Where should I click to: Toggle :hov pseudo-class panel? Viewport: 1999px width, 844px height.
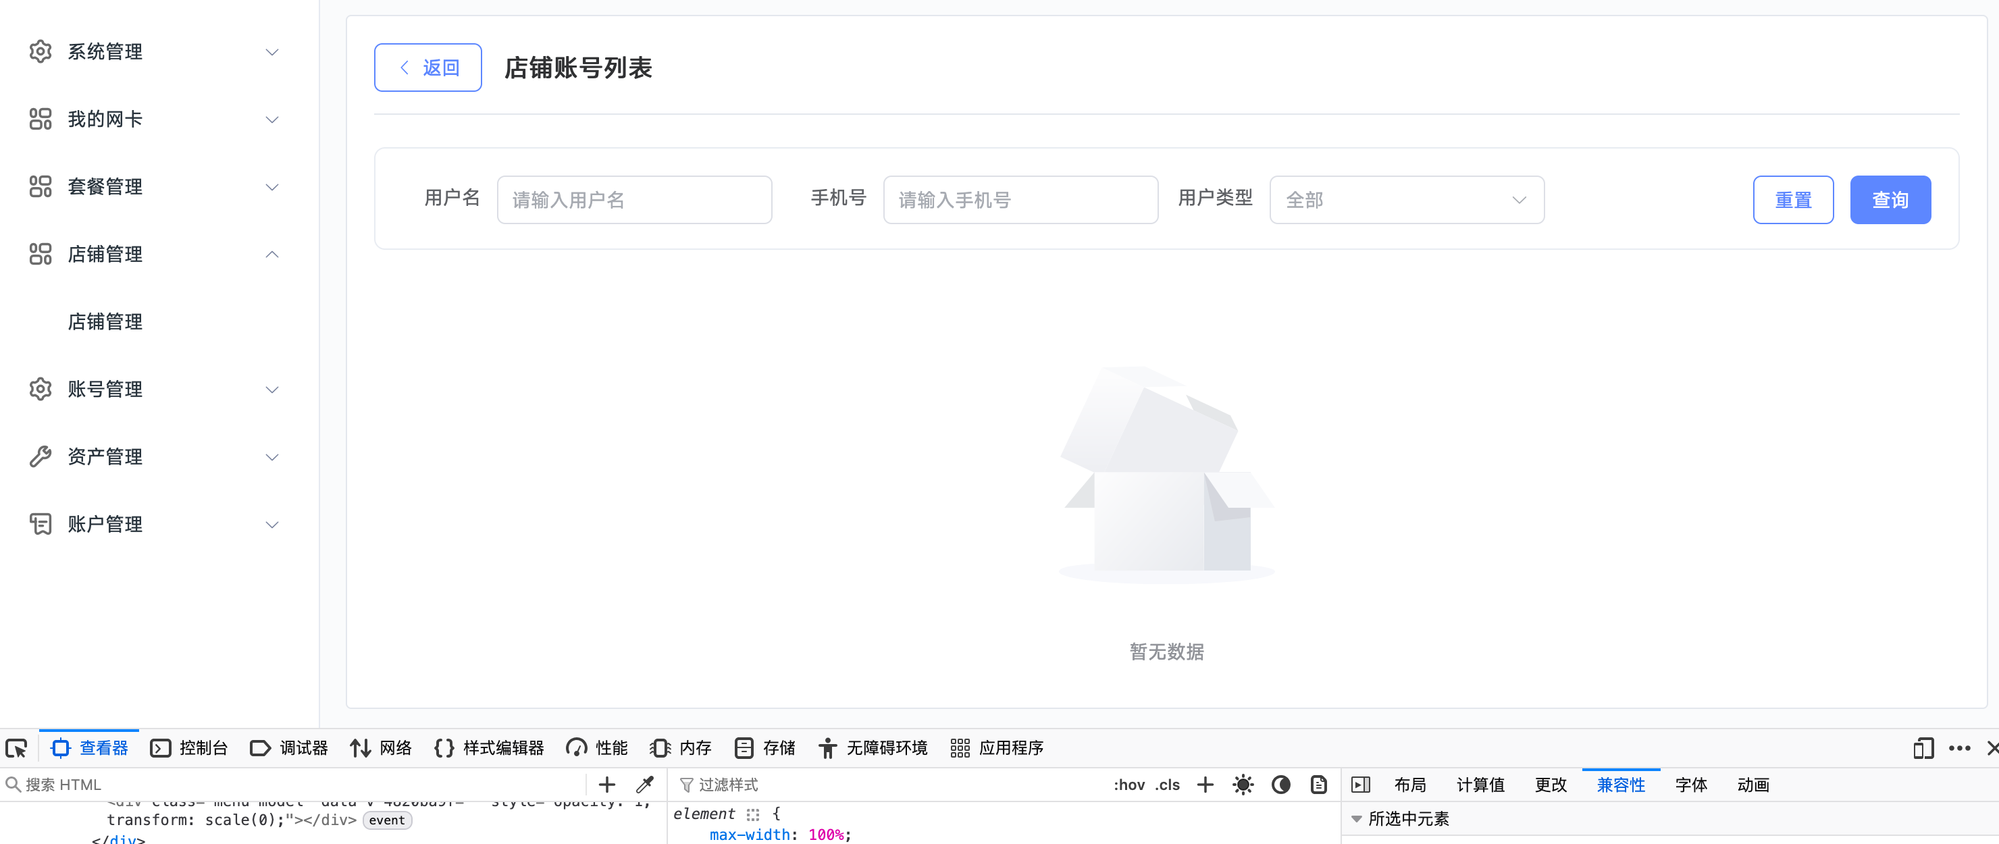(1130, 785)
